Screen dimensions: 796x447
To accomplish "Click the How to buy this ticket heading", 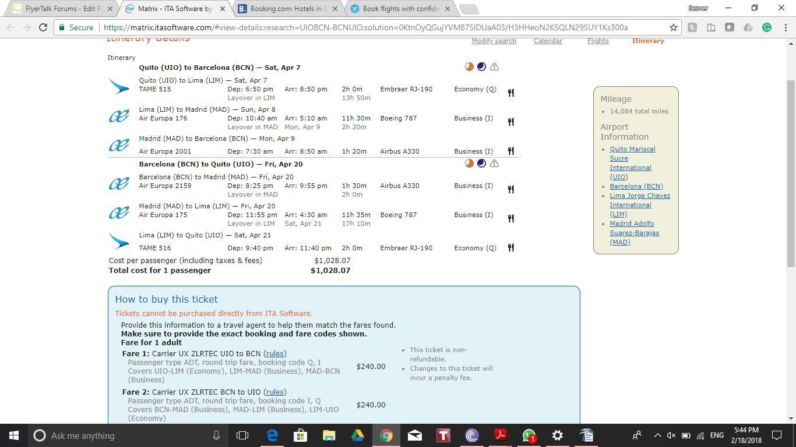I will (166, 299).
